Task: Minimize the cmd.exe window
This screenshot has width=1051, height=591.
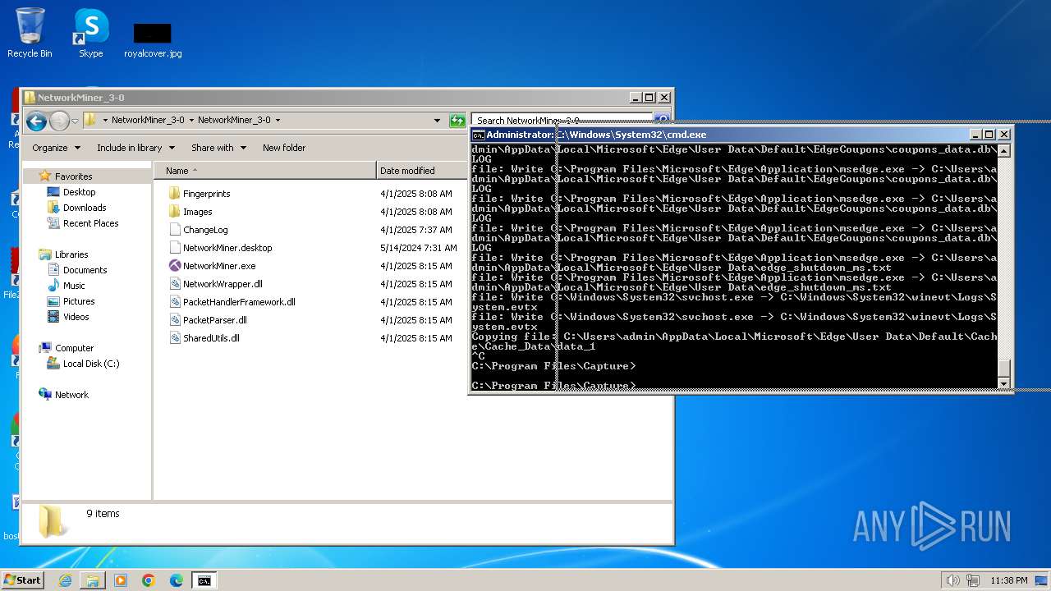Action: (x=975, y=135)
